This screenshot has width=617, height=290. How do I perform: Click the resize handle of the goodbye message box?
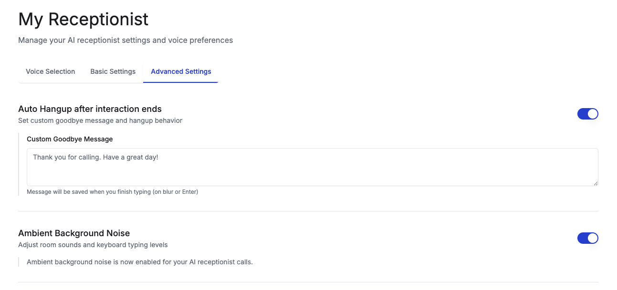[595, 183]
